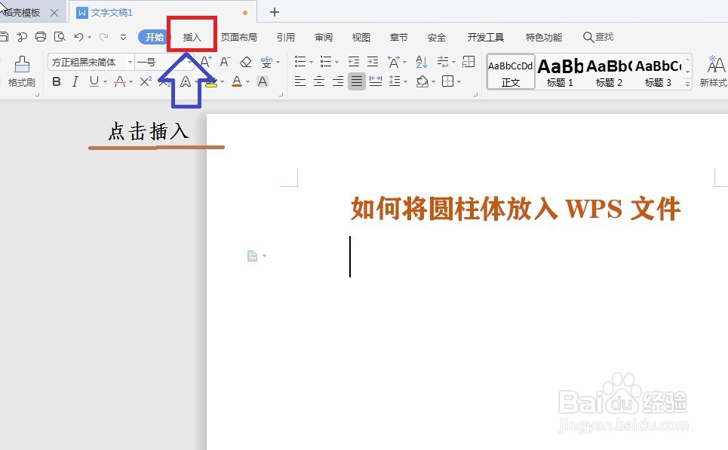Image resolution: width=728 pixels, height=450 pixels.
Task: Click the 新样式 button
Action: click(x=714, y=72)
